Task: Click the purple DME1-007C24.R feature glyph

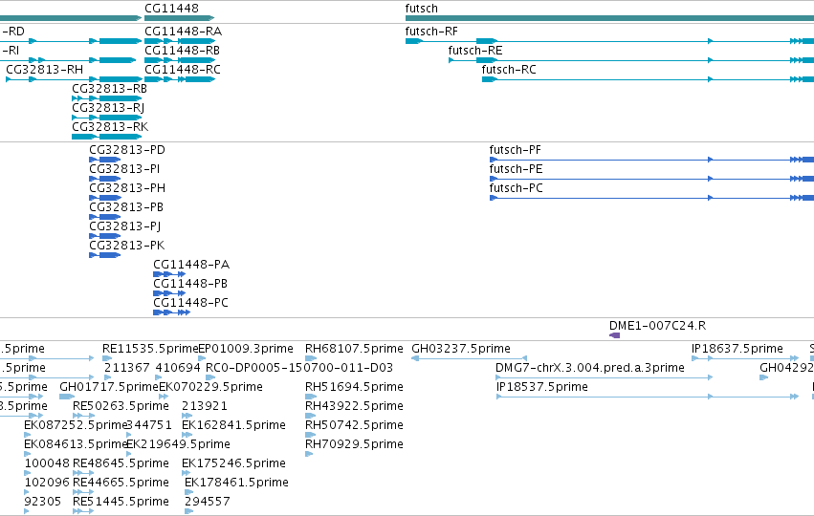Action: coord(614,335)
